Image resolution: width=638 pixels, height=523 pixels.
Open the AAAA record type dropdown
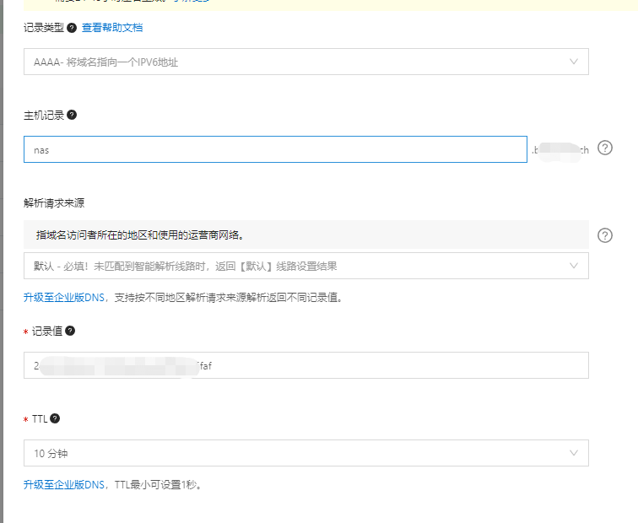(x=305, y=62)
